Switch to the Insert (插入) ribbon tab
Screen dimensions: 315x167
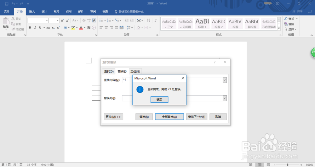click(32, 11)
